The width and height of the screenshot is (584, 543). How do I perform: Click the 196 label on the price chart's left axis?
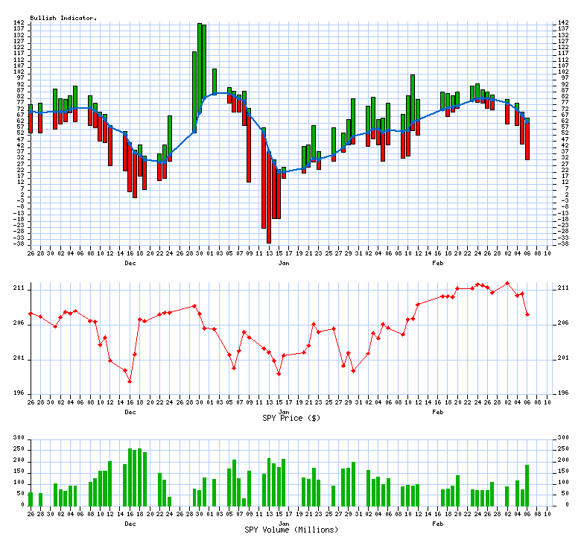point(20,393)
